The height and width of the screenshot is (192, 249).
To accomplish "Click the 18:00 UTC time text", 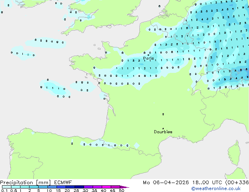I will click(x=207, y=183).
